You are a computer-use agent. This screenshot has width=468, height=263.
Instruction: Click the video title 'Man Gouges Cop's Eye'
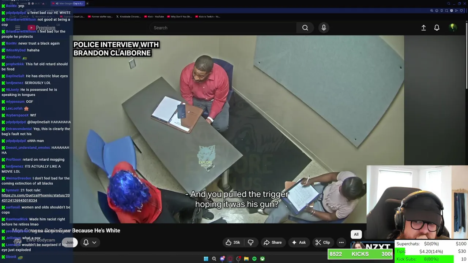(x=66, y=230)
